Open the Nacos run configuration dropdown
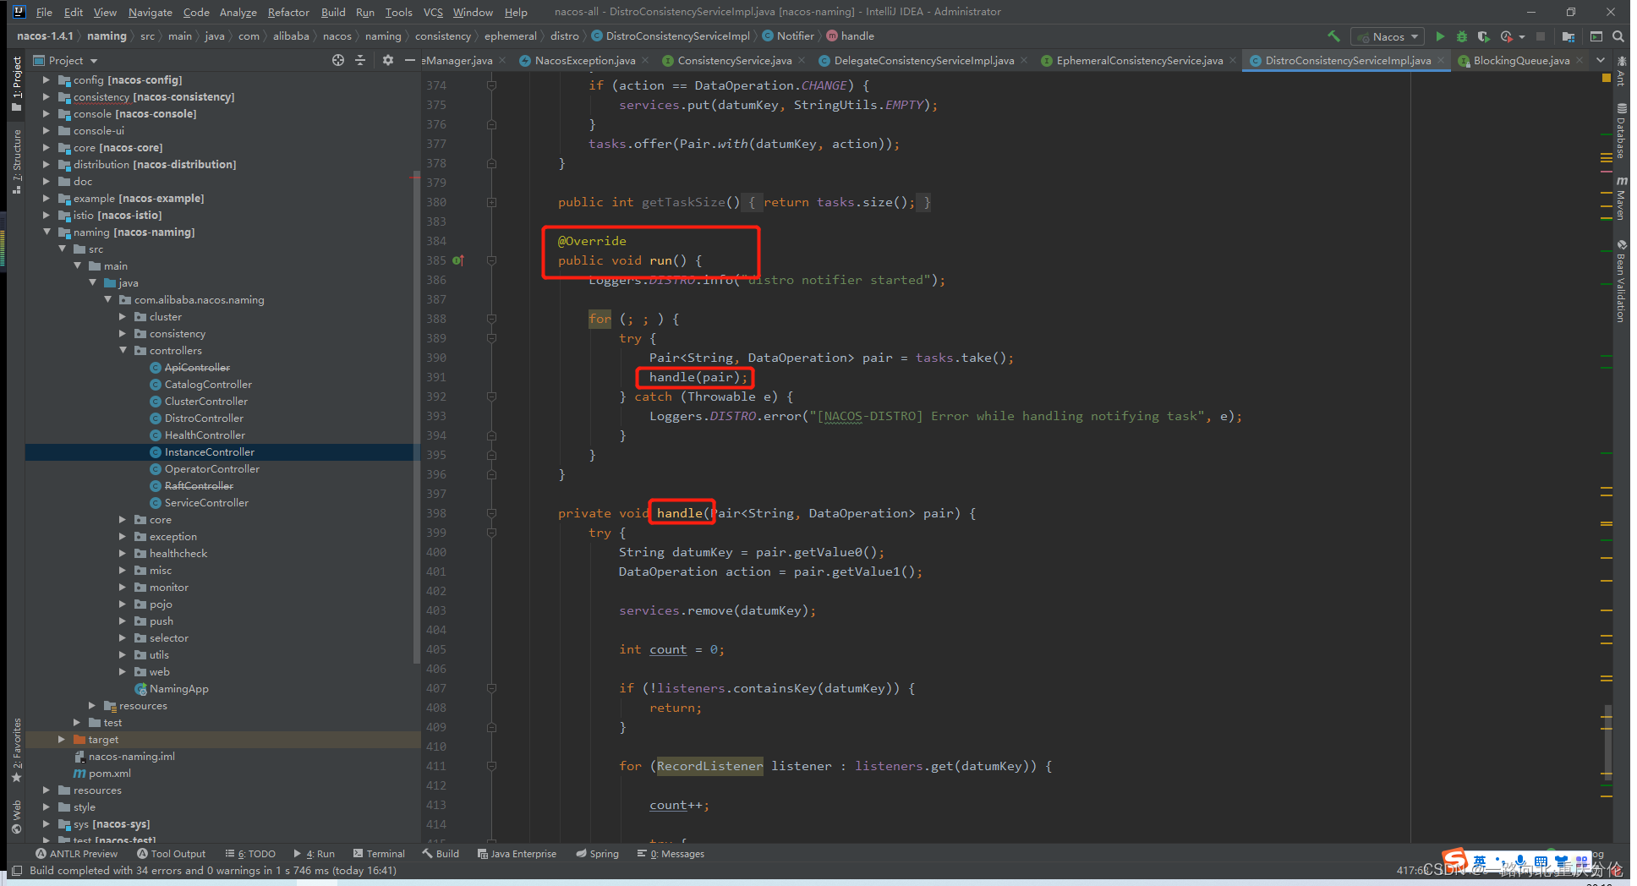This screenshot has width=1637, height=886. (x=1388, y=36)
